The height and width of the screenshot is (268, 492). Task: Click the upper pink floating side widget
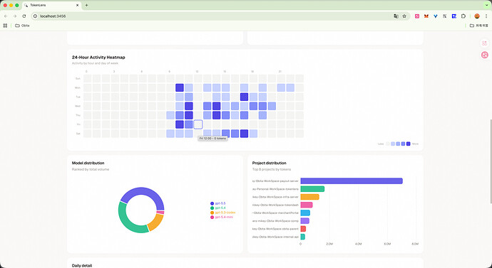485,43
